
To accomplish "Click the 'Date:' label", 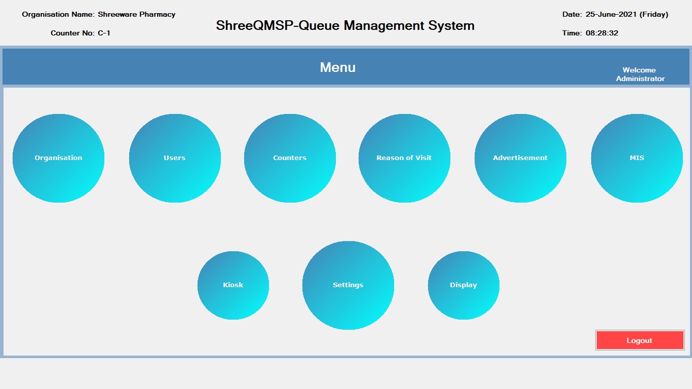I will pos(572,15).
